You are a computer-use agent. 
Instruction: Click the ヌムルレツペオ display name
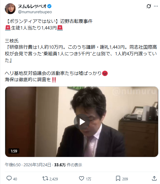click(32, 6)
